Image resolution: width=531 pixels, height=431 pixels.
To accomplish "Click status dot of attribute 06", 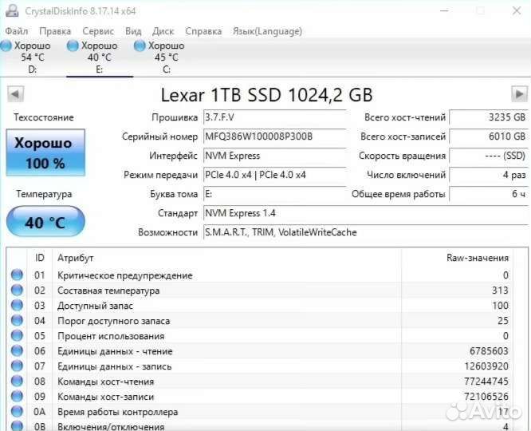I will [17, 350].
